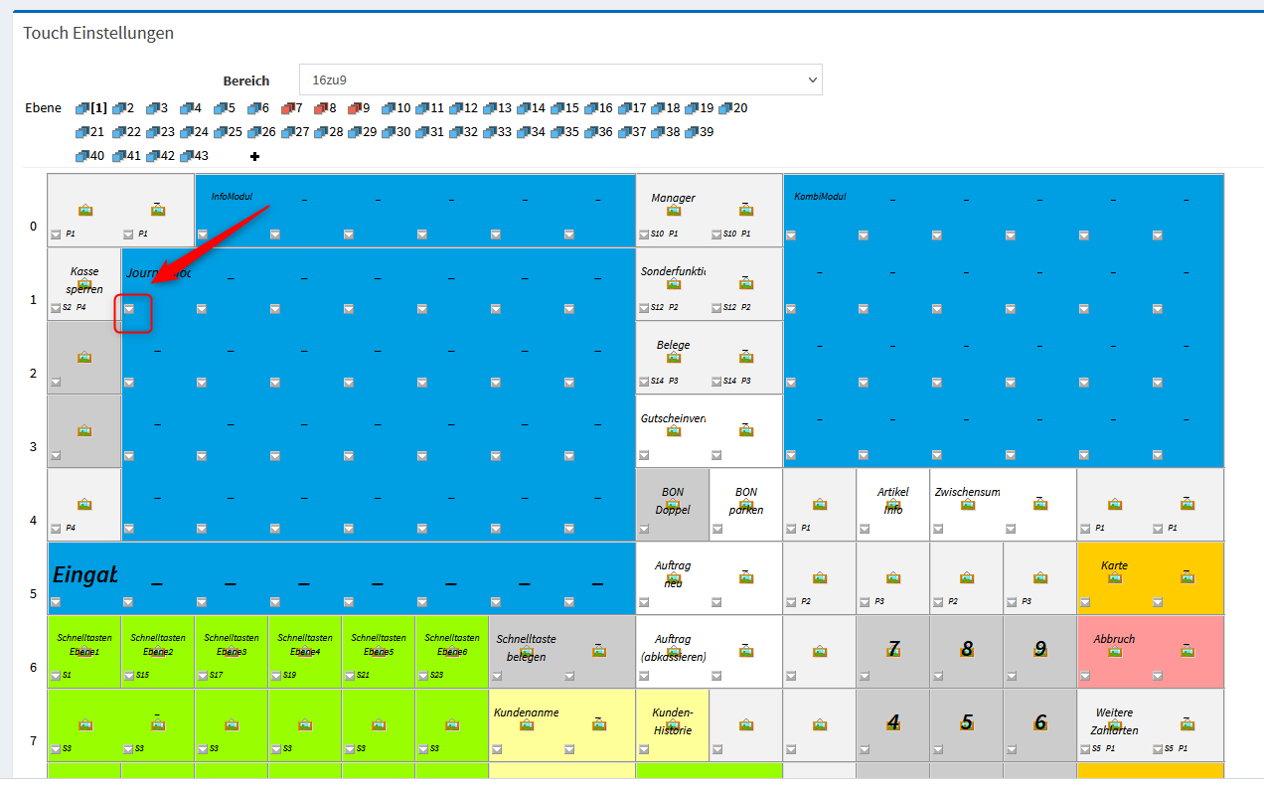1264x789 pixels.
Task: Click the picture icon on the yellow Karte key
Action: click(x=1115, y=577)
